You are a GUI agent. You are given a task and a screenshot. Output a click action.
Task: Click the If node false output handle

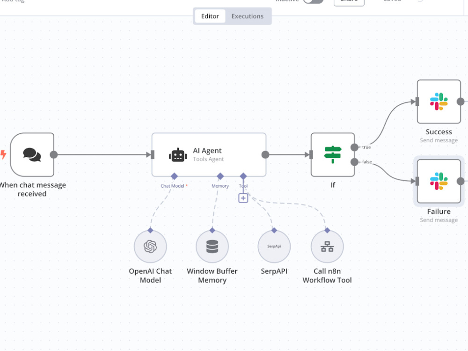click(354, 162)
